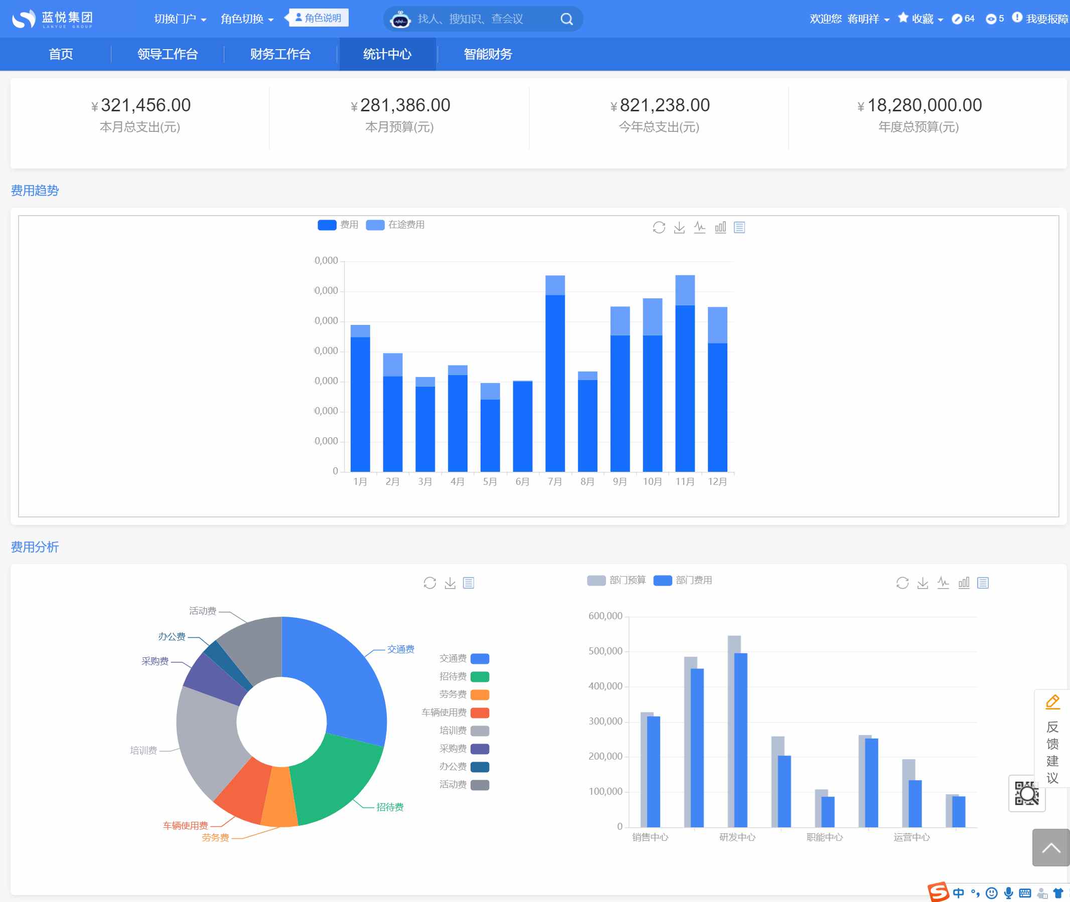Toggle 培训费 in pie legend
Screen dimensions: 1070x902
coord(465,731)
